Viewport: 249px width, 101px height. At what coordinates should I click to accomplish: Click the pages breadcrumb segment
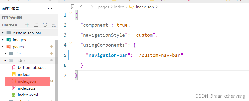coord(104,7)
